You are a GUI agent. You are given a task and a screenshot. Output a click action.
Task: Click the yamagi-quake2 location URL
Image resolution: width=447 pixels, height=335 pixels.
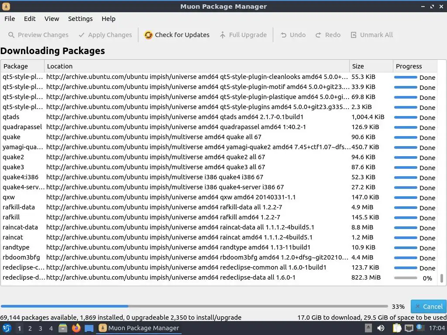[199, 147]
